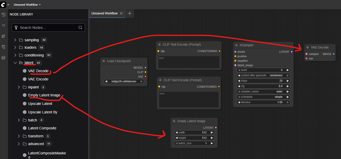Viewport: 341px width, 159px height.
Task: Collapse the Load Checkpoint node via title dot
Action: pyautogui.click(x=104, y=61)
